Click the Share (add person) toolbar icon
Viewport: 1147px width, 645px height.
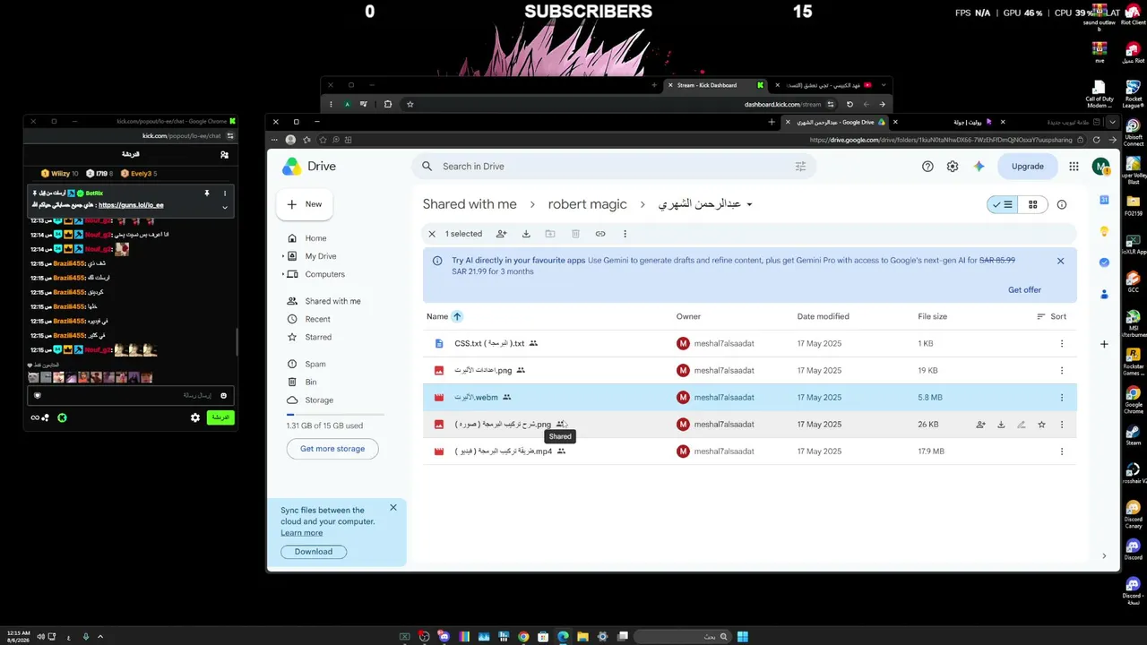[502, 234]
